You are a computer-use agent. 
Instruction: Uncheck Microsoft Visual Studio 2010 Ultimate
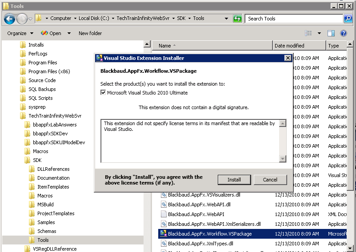pyautogui.click(x=103, y=93)
